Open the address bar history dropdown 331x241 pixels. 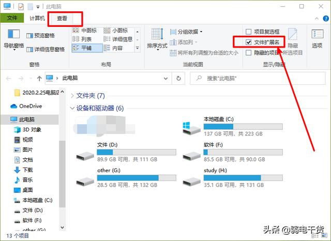point(165,79)
